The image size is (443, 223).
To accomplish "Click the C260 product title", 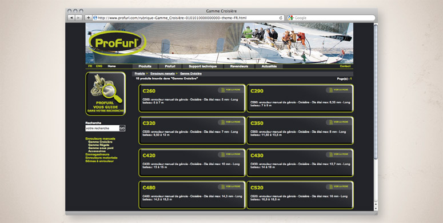I will (149, 91).
